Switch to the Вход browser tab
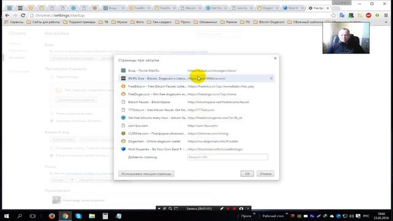 pos(114,8)
